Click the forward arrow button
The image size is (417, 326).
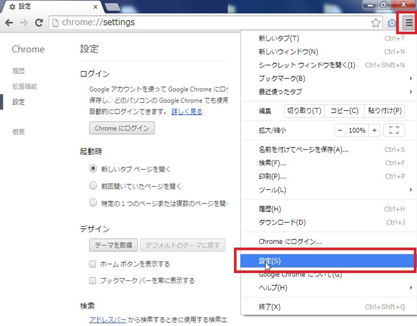tap(24, 23)
